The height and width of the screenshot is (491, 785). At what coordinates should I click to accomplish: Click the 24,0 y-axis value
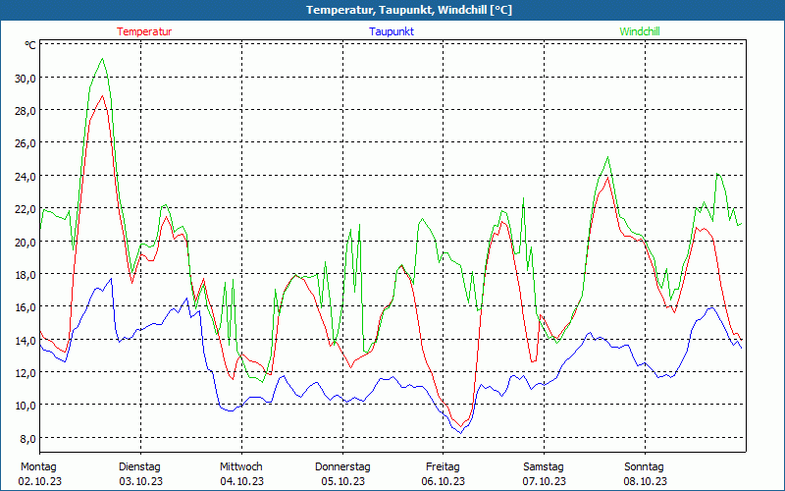pyautogui.click(x=25, y=177)
